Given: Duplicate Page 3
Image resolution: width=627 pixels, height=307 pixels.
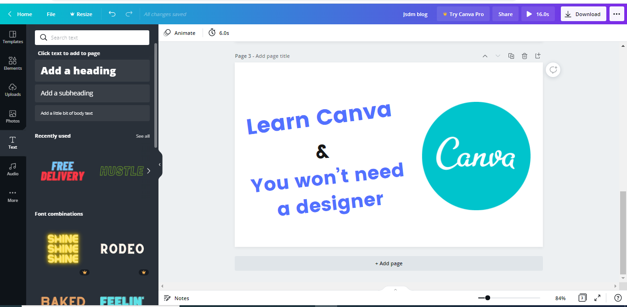Looking at the screenshot, I should point(511,56).
